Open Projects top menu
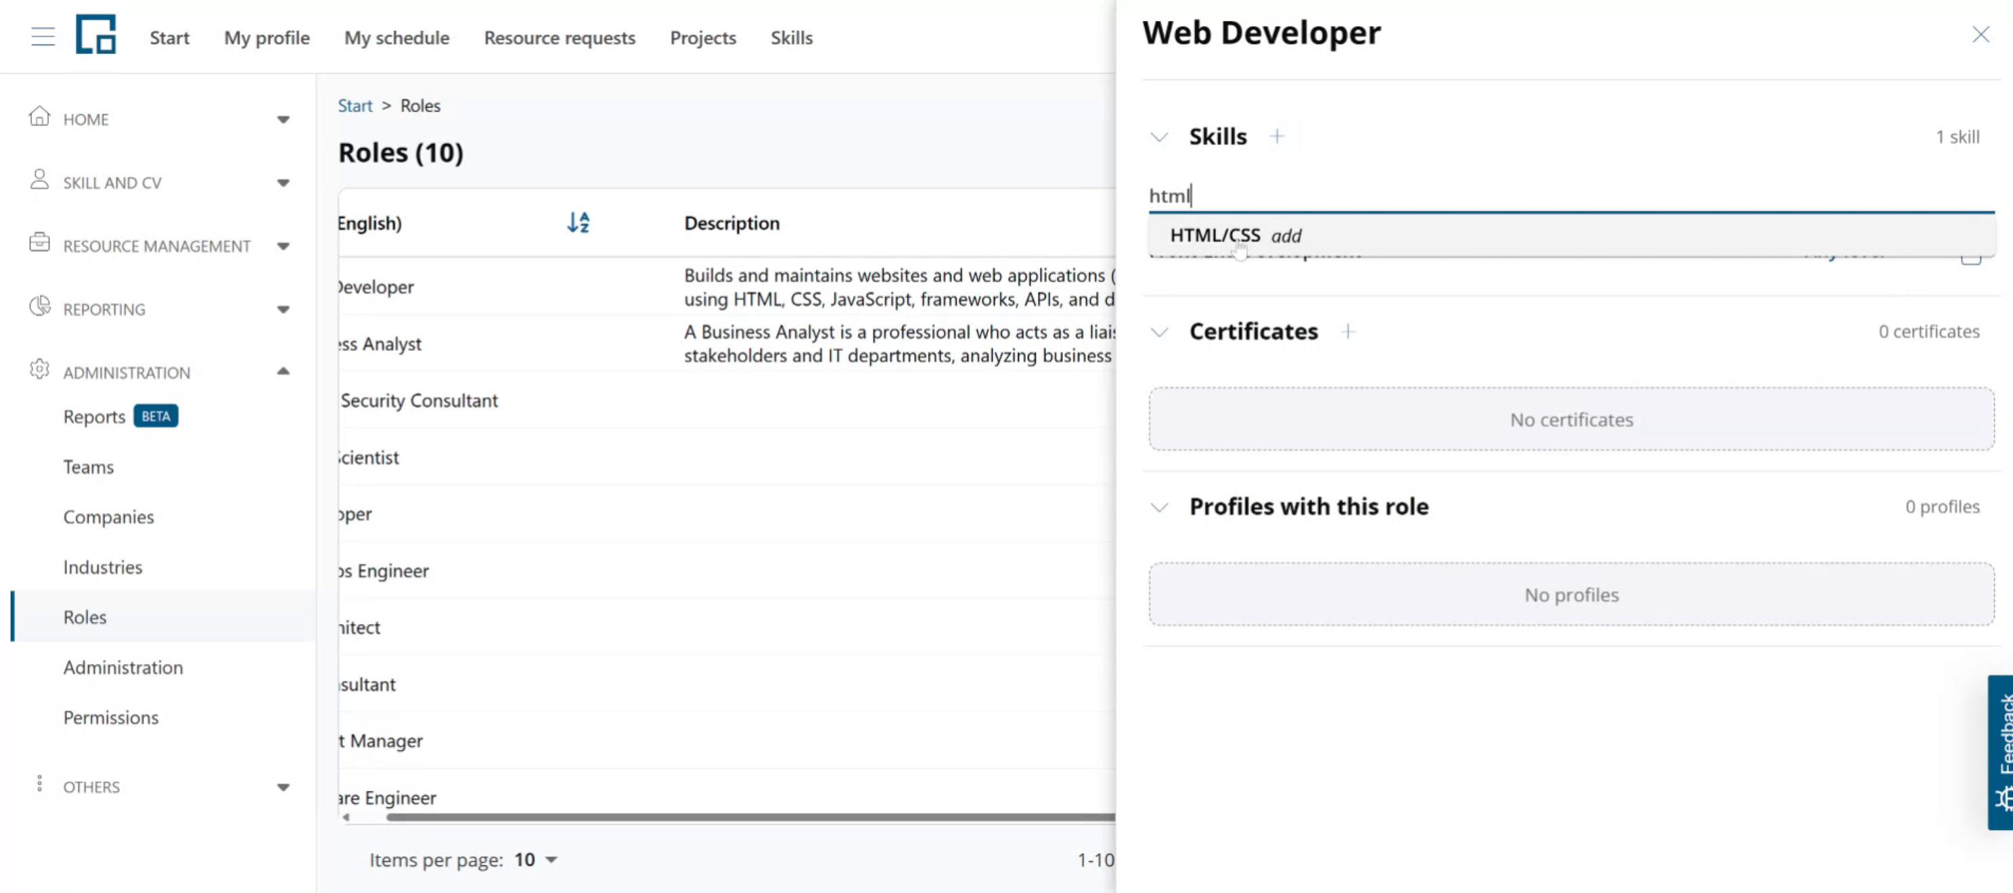Viewport: 2013px width, 893px height. (702, 37)
